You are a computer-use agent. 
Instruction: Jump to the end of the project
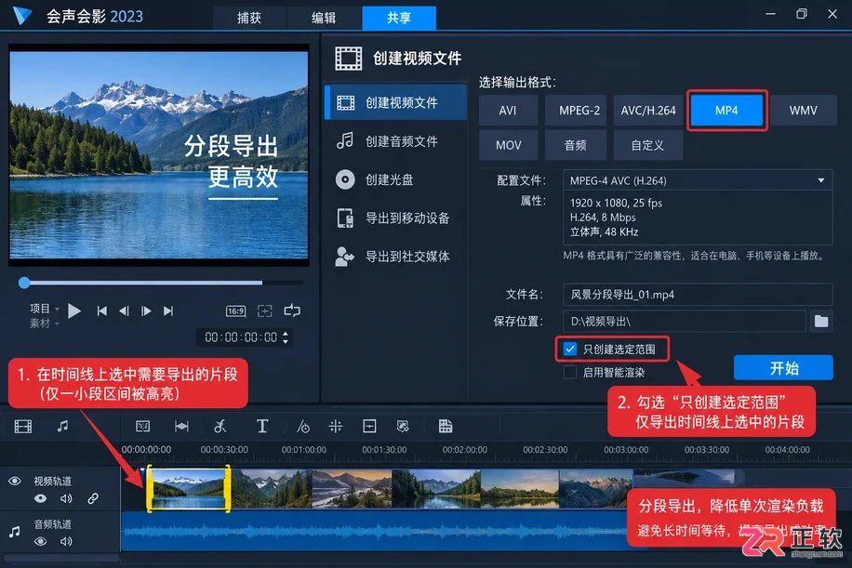(168, 310)
